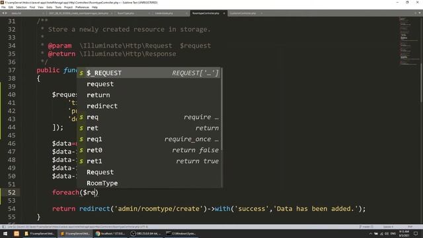The image size is (423, 238).
Task: Click the tab navigation arrows icon
Action: click(x=5, y=13)
